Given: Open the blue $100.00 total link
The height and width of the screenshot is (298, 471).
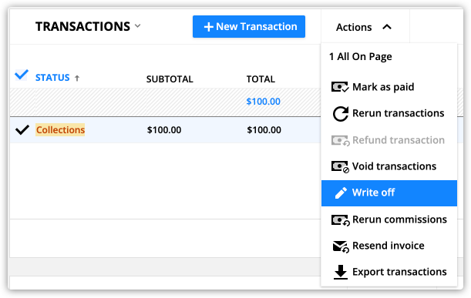Looking at the screenshot, I should 263,102.
